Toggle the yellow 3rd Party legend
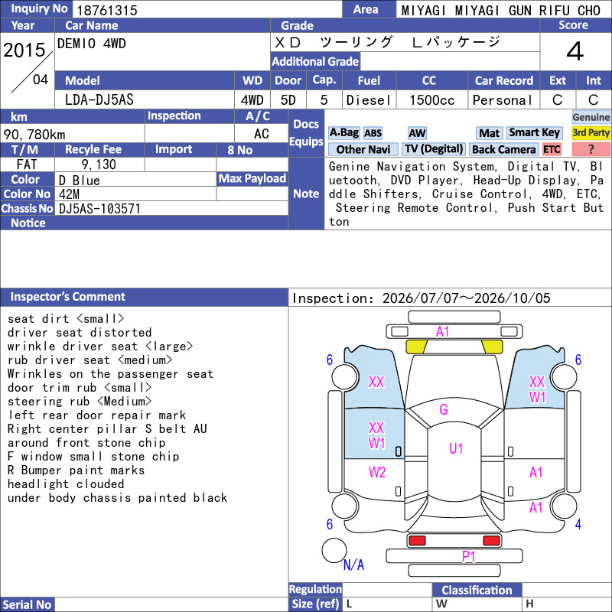The width and height of the screenshot is (612, 612). pos(591,132)
